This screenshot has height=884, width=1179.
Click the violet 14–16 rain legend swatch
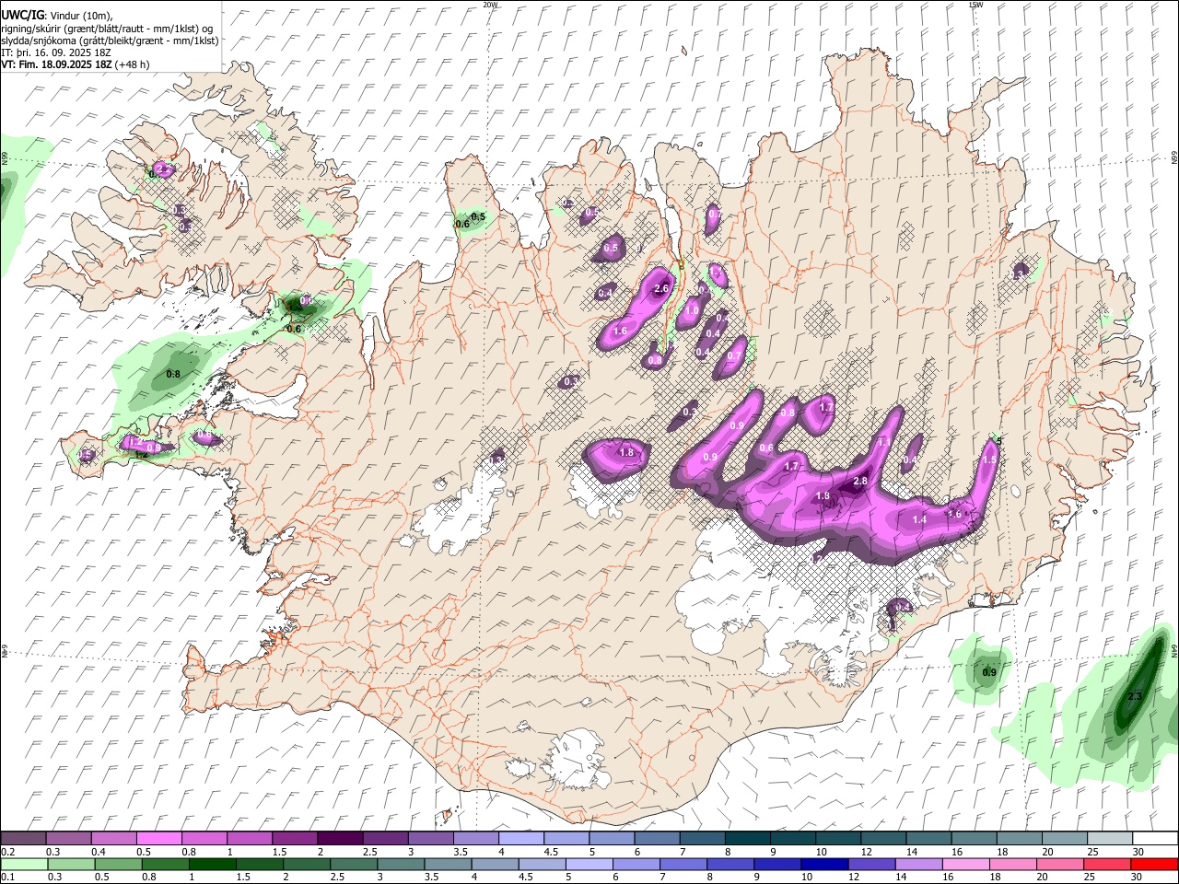tap(917, 864)
